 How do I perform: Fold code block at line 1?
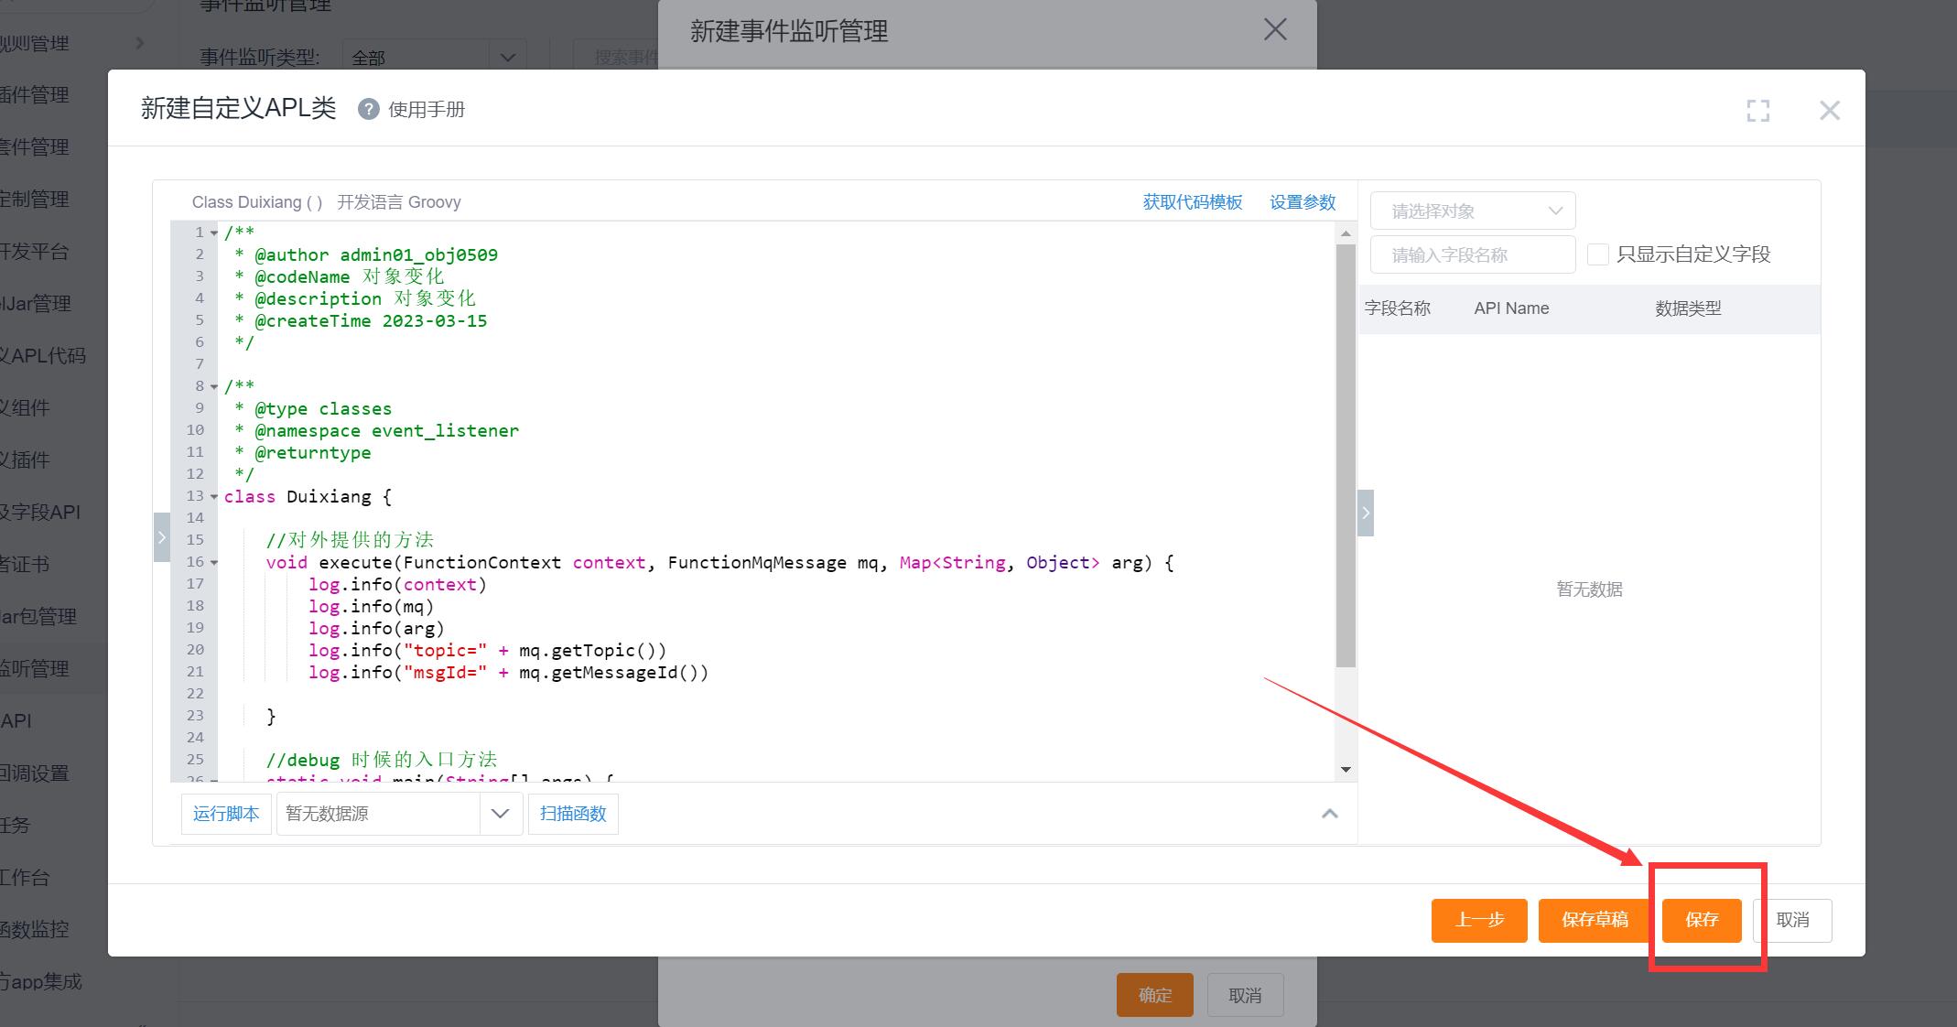[x=214, y=233]
